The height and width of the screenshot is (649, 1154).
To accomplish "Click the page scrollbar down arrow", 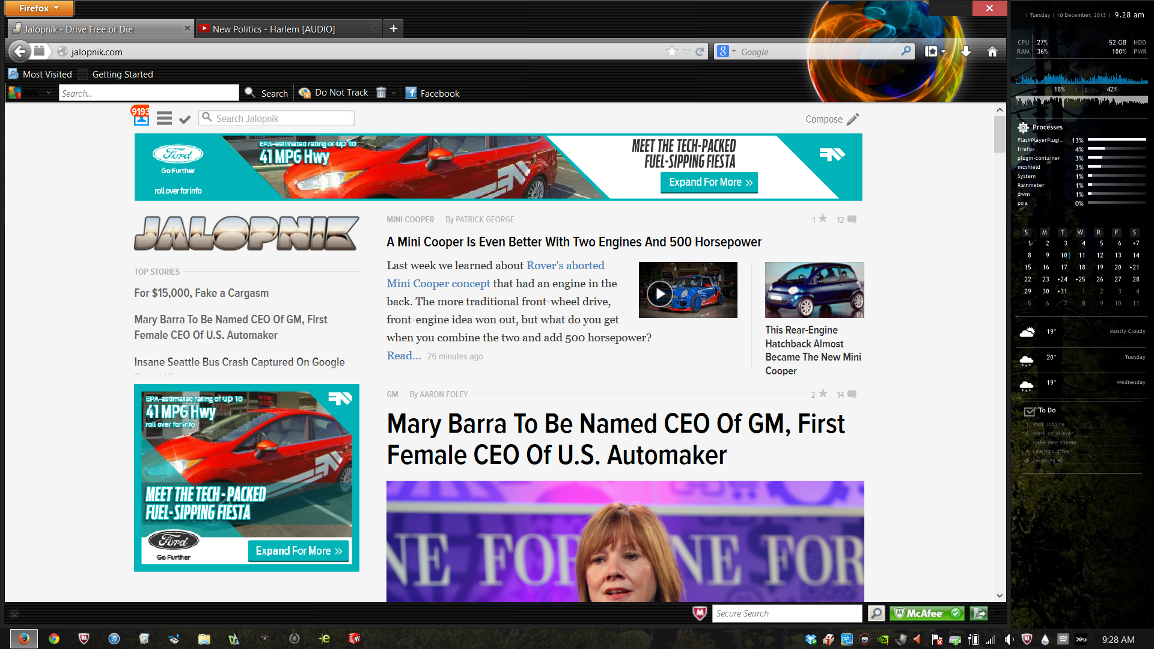I will (1000, 596).
